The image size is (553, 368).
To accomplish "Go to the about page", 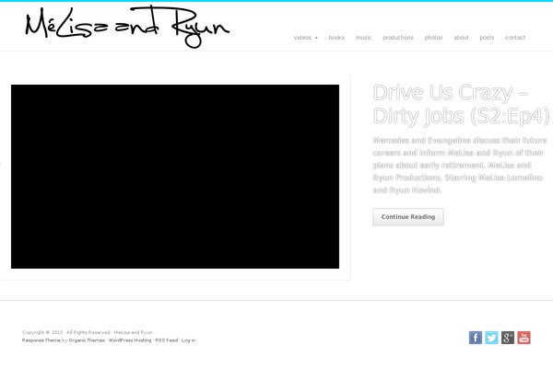I will (461, 38).
